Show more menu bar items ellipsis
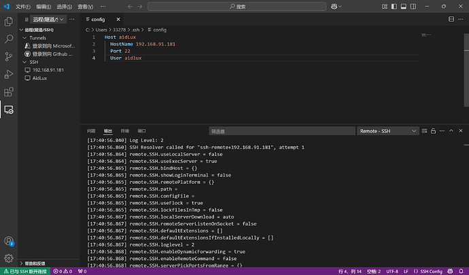 click(103, 7)
